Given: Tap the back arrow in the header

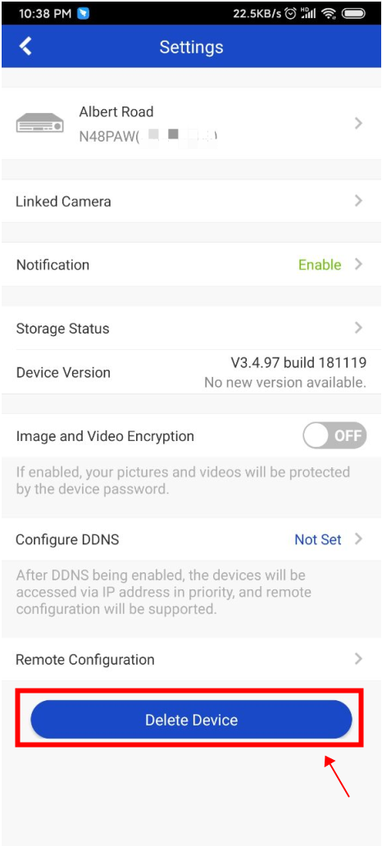Looking at the screenshot, I should 25,47.
